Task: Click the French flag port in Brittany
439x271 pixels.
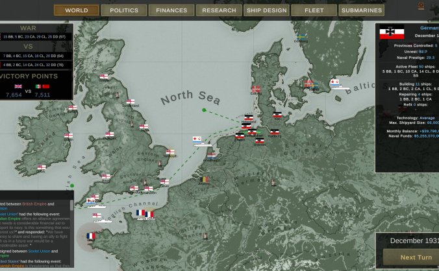Action: coord(90,236)
